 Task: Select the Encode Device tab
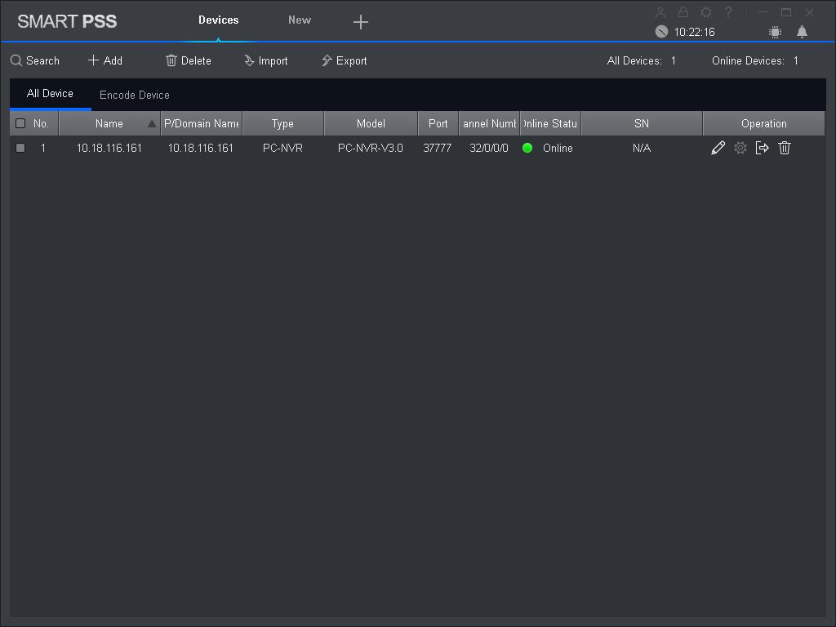pos(135,95)
